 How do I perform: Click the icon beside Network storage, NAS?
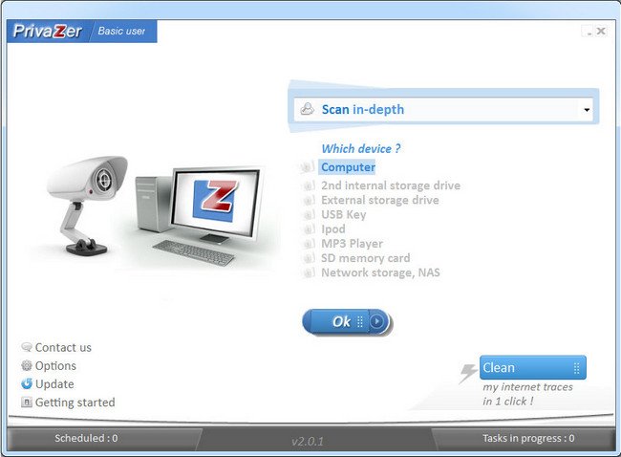coord(309,272)
